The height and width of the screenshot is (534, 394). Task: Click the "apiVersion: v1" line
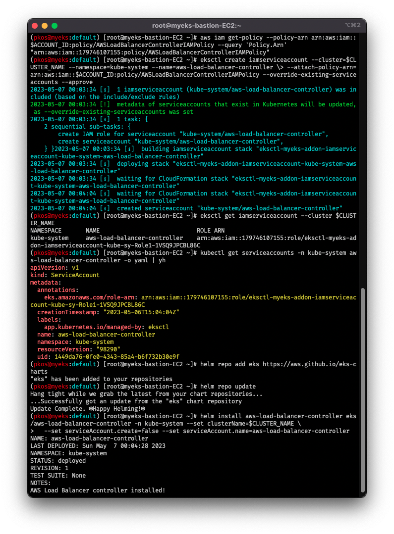(x=55, y=268)
